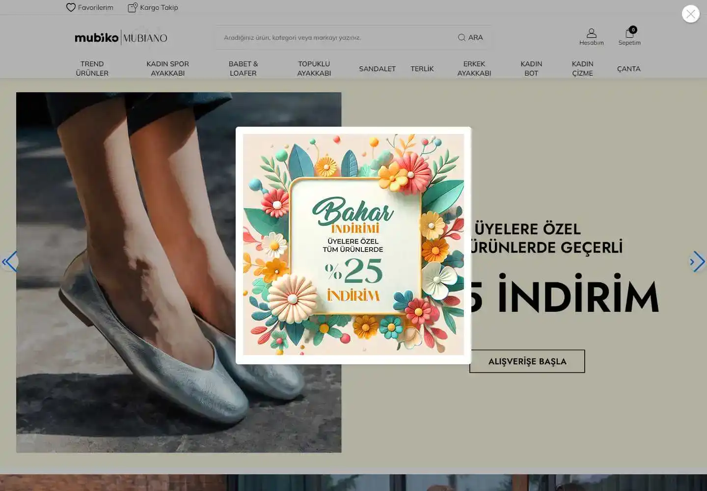Close the Bahar İndirimi popup
Image resolution: width=707 pixels, height=491 pixels.
pos(690,14)
